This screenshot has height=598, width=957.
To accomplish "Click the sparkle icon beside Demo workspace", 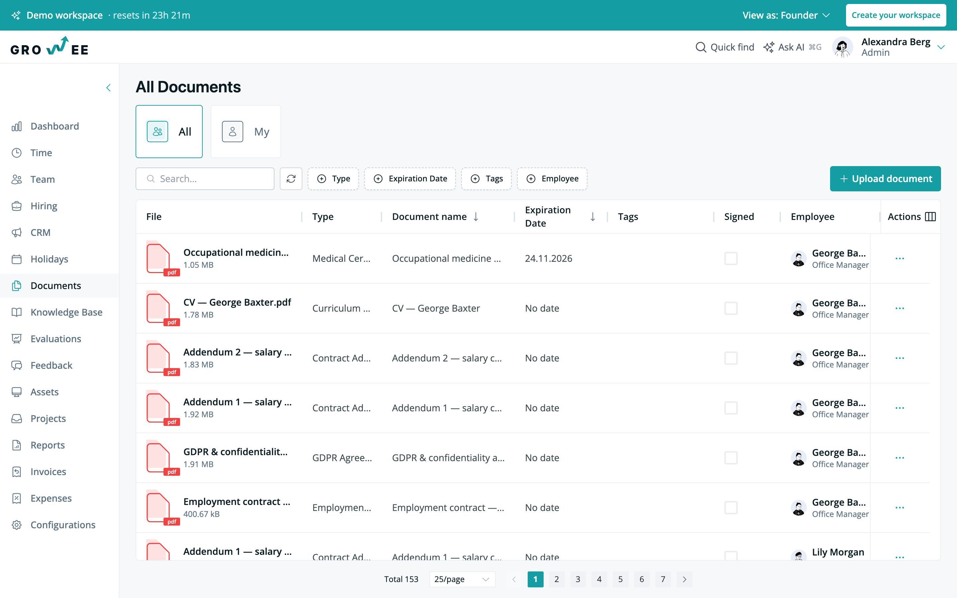I will pyautogui.click(x=16, y=15).
